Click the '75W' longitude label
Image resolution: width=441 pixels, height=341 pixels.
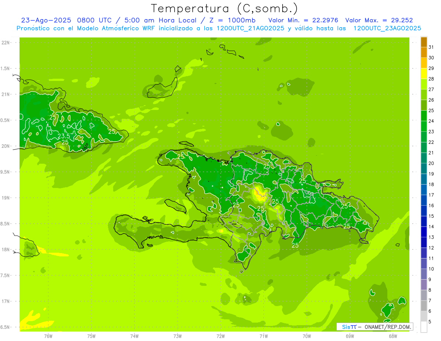tap(92, 336)
